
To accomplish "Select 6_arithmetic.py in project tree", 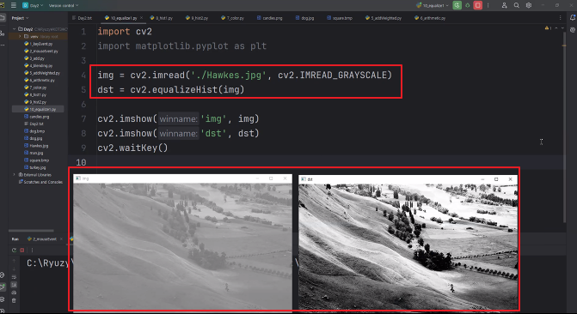I will pyautogui.click(x=40, y=80).
